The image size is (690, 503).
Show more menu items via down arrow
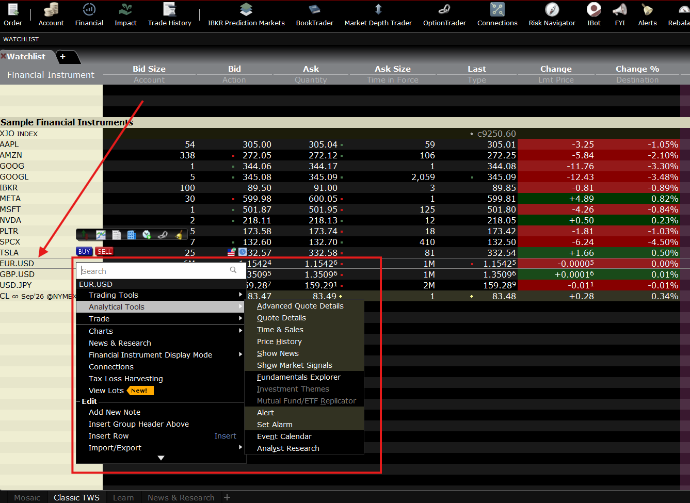pyautogui.click(x=161, y=458)
